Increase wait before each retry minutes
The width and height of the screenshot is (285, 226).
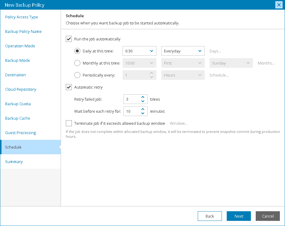[x=143, y=109]
